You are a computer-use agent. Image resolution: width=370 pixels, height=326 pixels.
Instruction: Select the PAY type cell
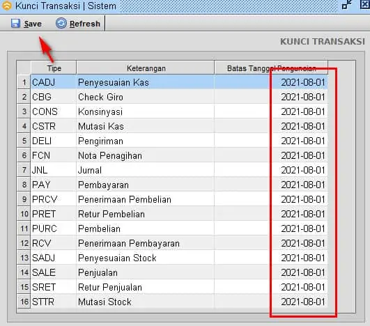click(x=54, y=185)
